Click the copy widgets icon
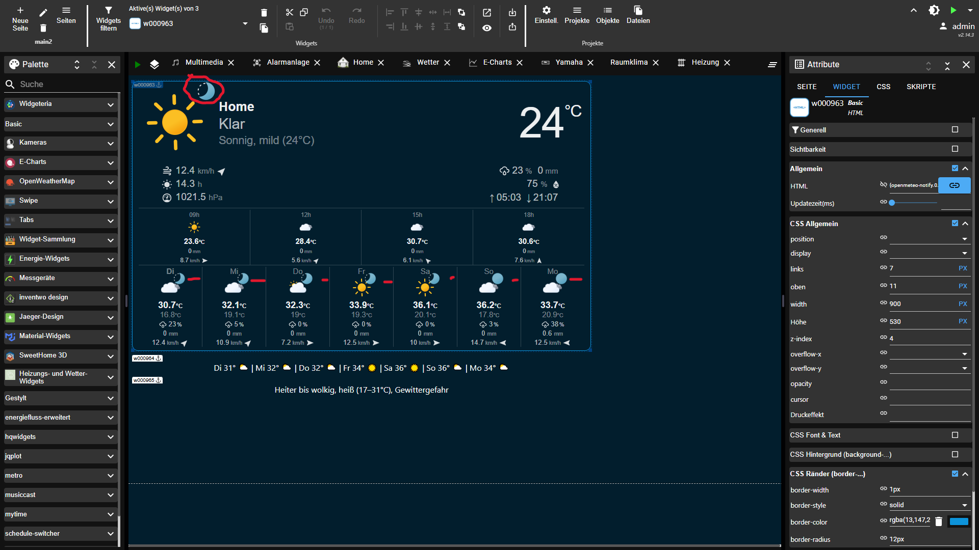The height and width of the screenshot is (550, 979). click(304, 12)
